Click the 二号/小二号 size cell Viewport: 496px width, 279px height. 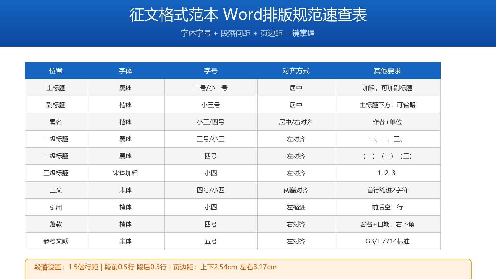pyautogui.click(x=211, y=88)
